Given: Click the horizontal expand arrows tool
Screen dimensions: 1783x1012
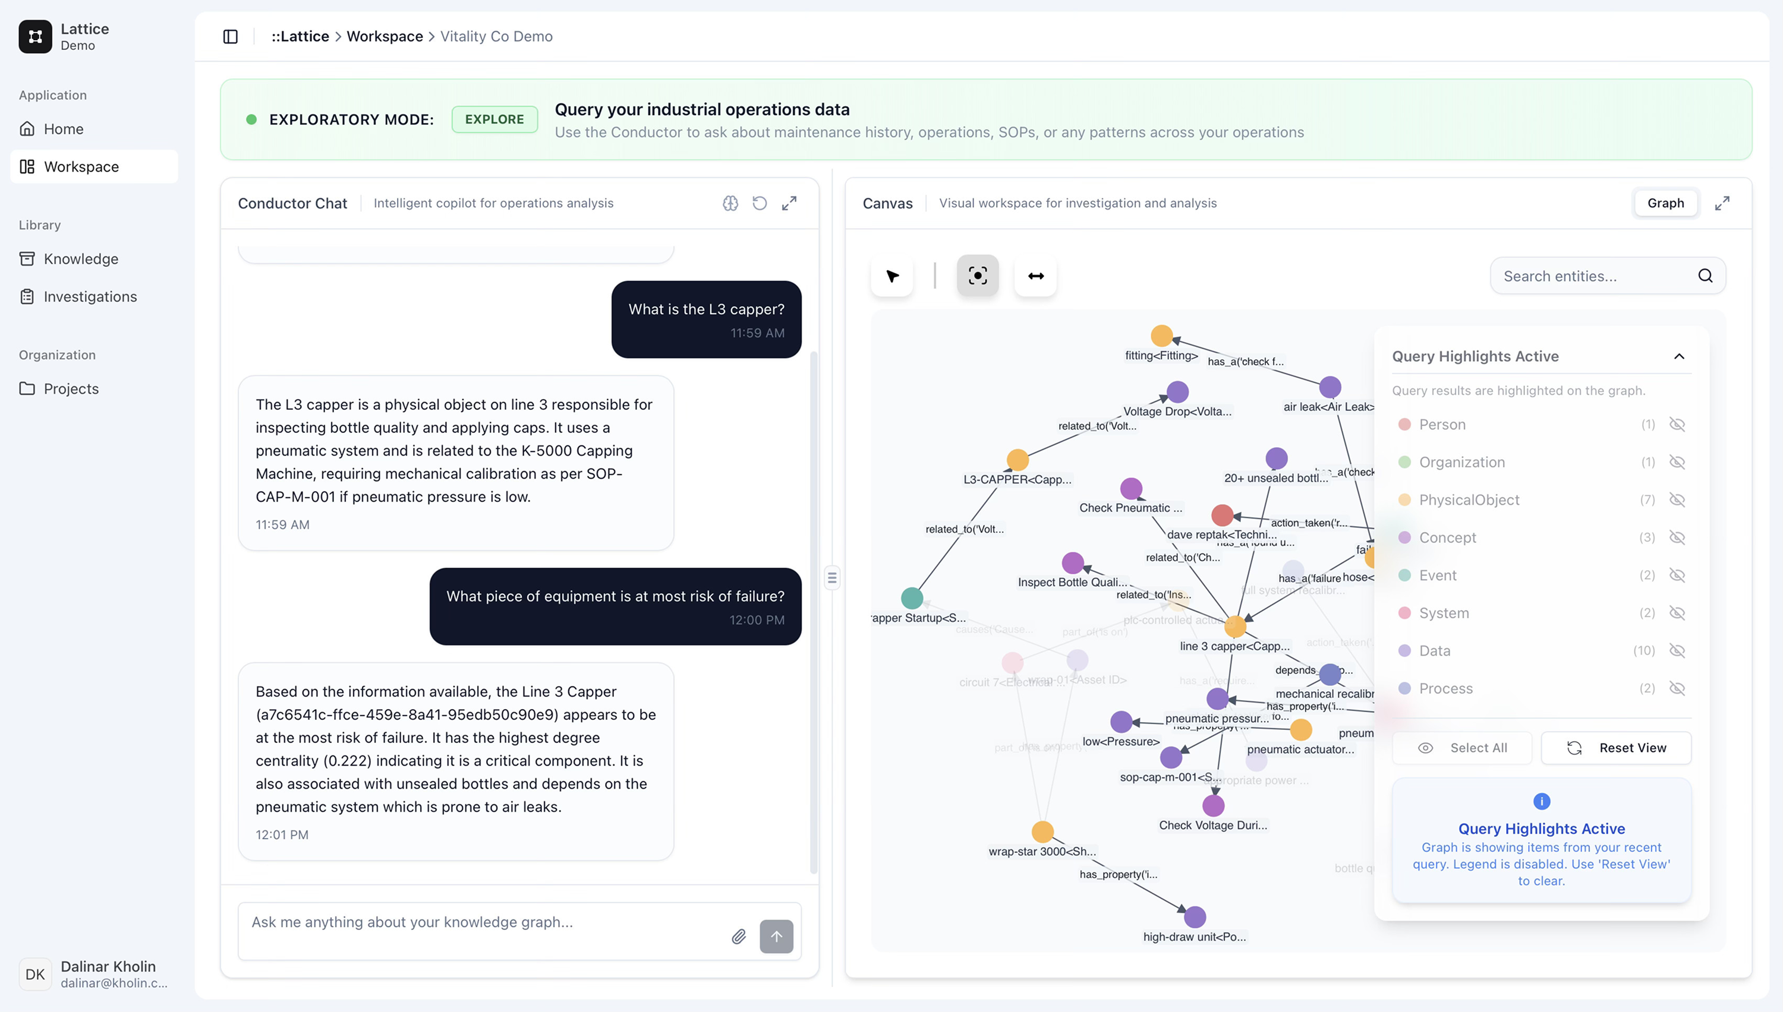Looking at the screenshot, I should pos(1035,276).
